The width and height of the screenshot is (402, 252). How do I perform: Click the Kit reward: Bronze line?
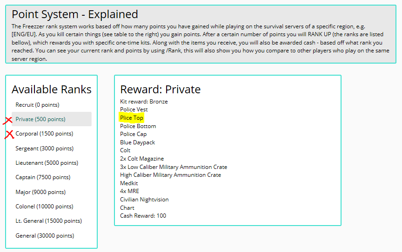tap(144, 102)
